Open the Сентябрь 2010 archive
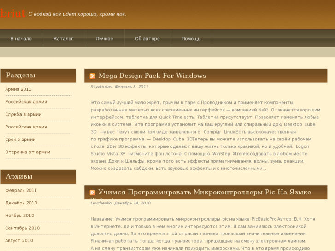The image size is (335, 251). 23,228
